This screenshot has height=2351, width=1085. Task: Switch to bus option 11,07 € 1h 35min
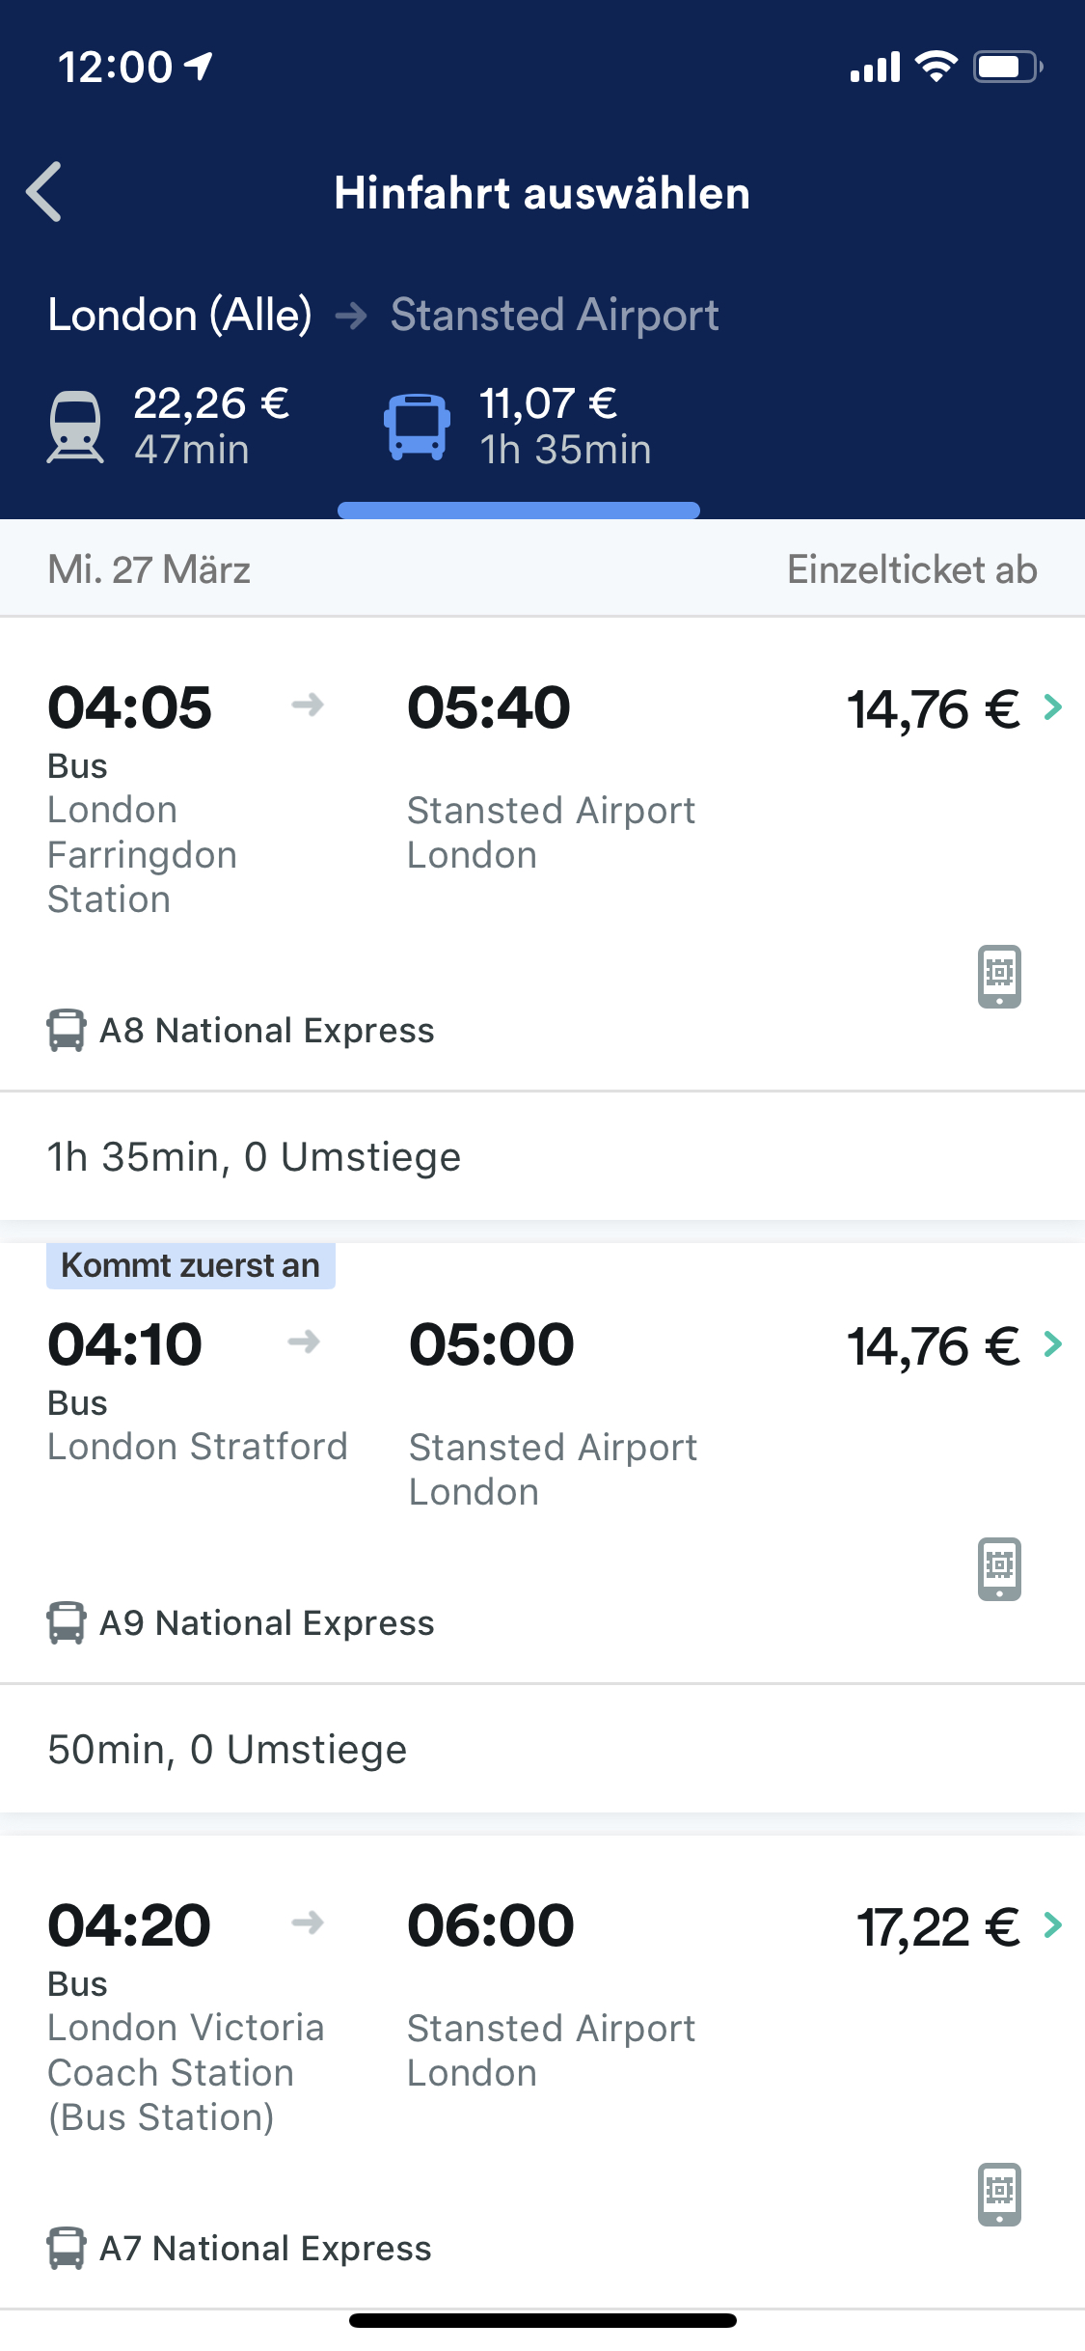565,427
